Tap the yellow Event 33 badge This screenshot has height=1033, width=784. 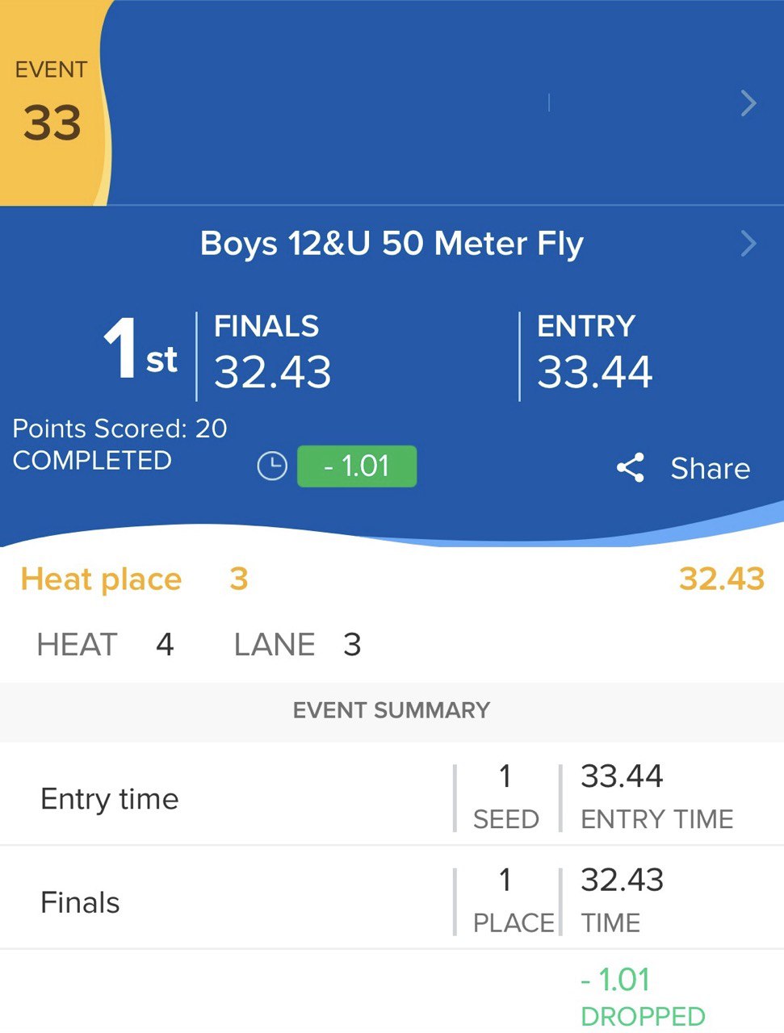tap(52, 103)
